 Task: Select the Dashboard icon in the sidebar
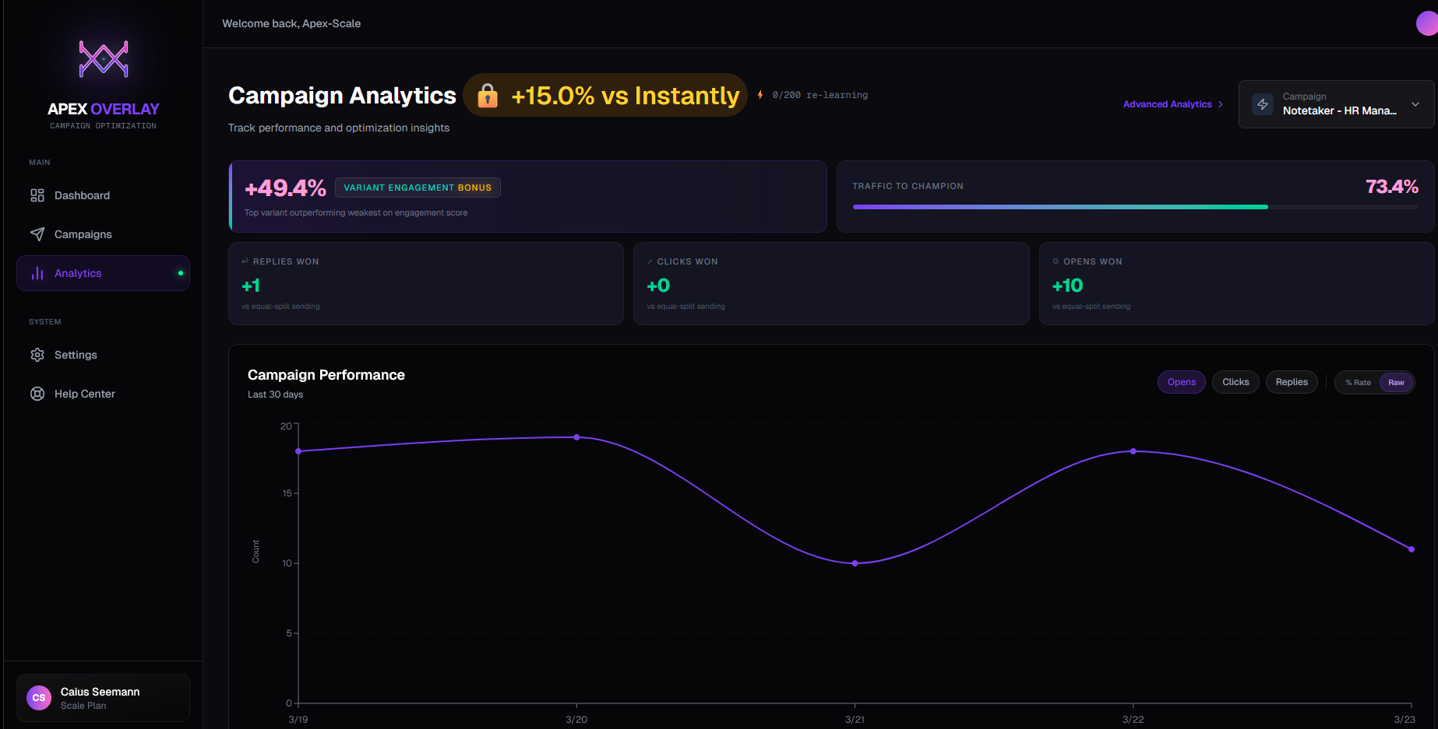[x=37, y=195]
